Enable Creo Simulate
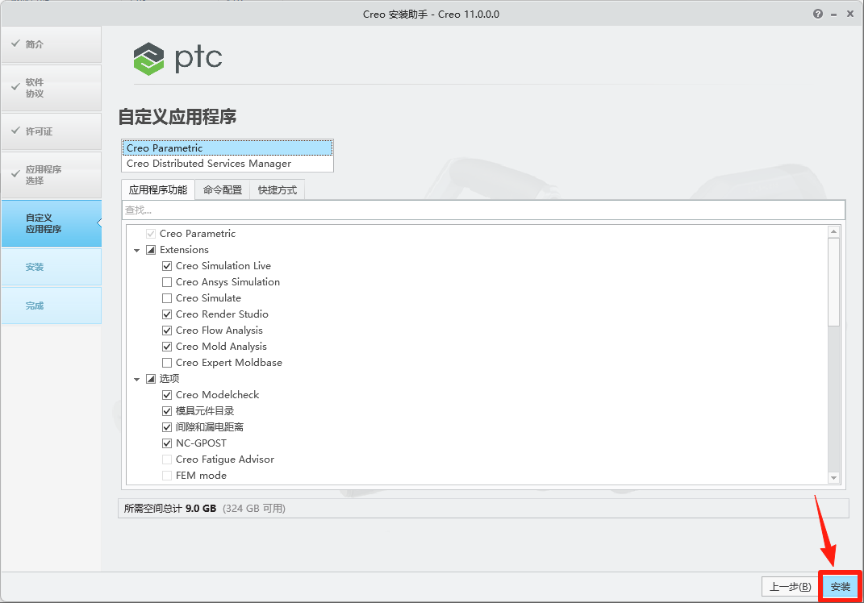Viewport: 864px width, 603px height. (x=166, y=297)
